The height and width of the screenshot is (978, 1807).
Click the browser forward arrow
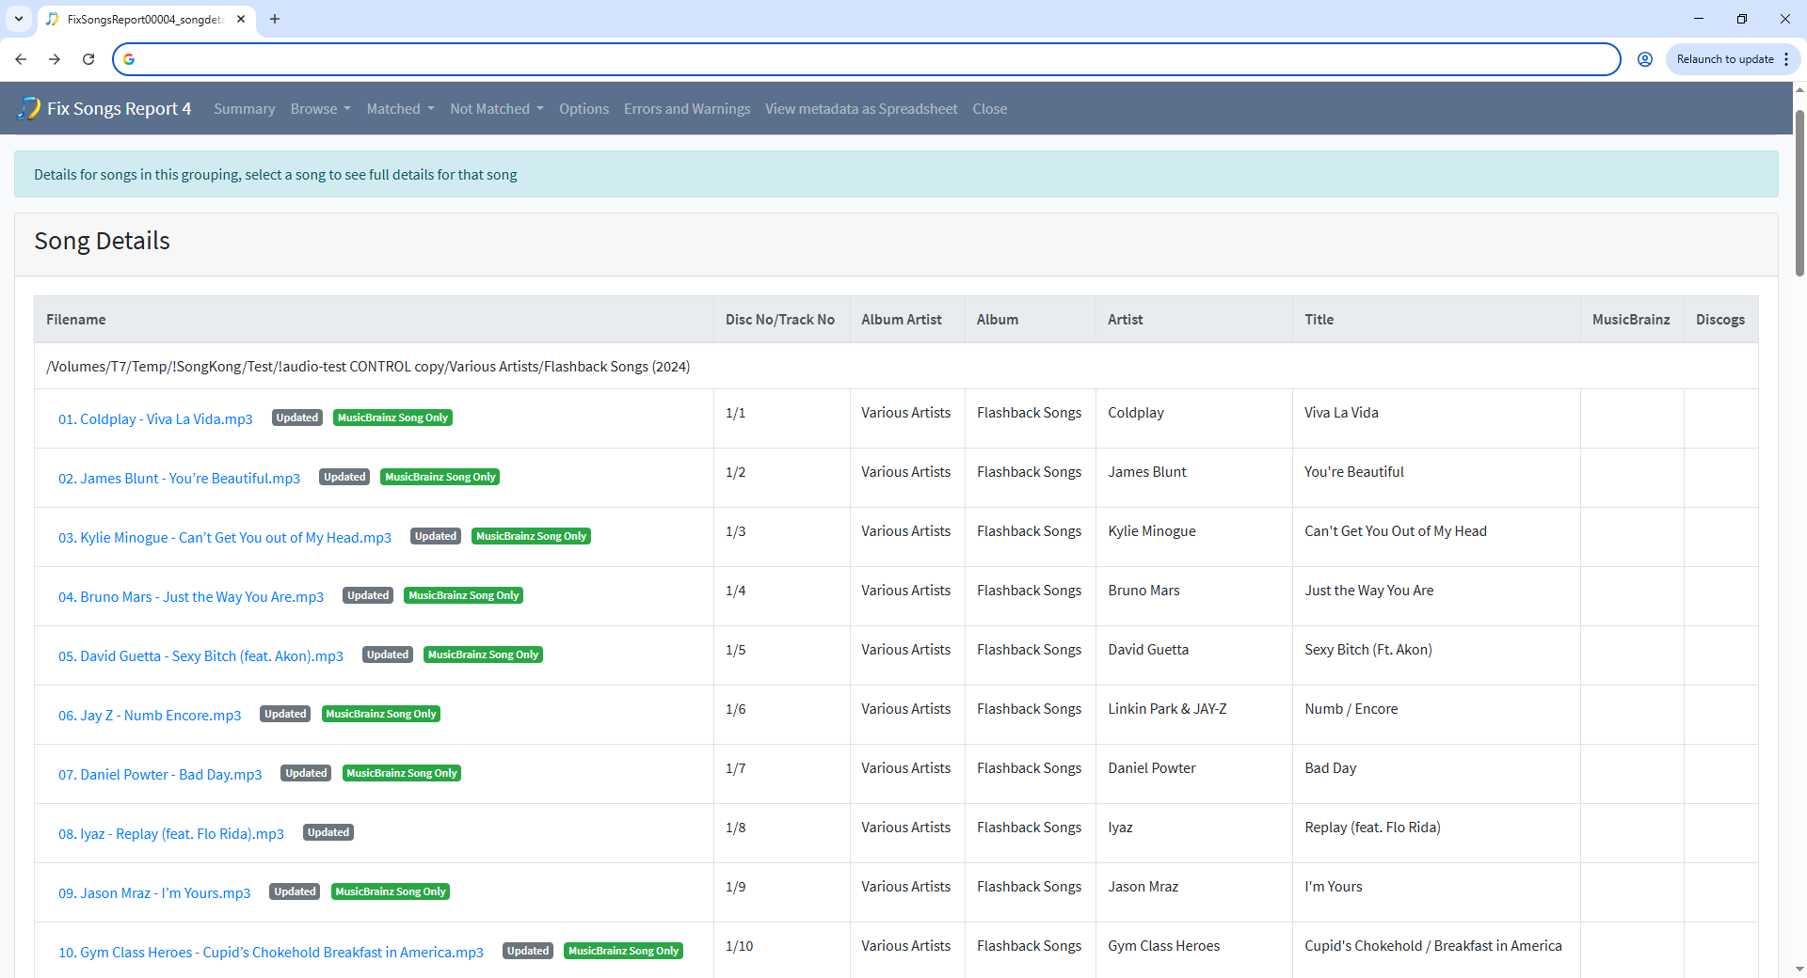point(55,59)
